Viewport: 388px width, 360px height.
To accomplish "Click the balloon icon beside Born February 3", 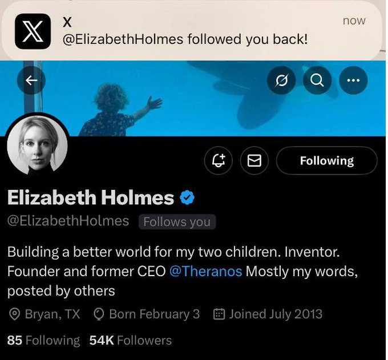I will point(98,314).
